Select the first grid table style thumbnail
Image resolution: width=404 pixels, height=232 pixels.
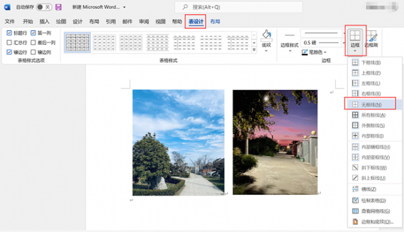(x=77, y=43)
